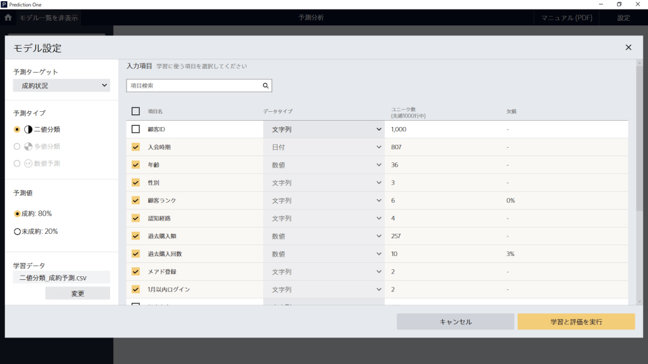Open data type dropdown for 1月以内ログイン
The width and height of the screenshot is (648, 364).
[x=324, y=289]
